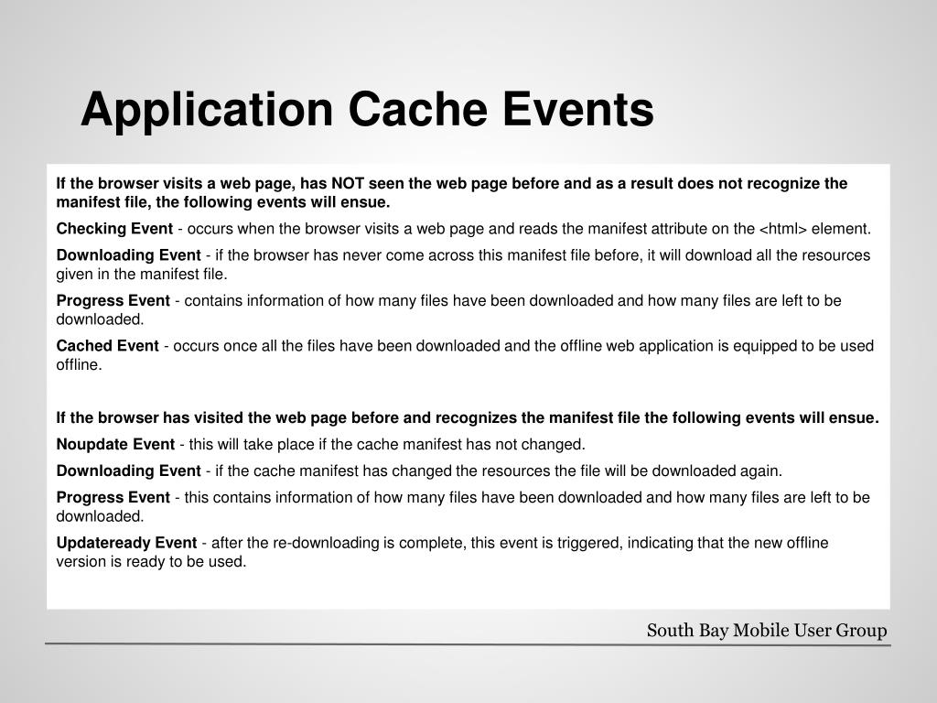Image resolution: width=937 pixels, height=703 pixels.
Task: Click the '<html> element' text
Action: pos(814,229)
